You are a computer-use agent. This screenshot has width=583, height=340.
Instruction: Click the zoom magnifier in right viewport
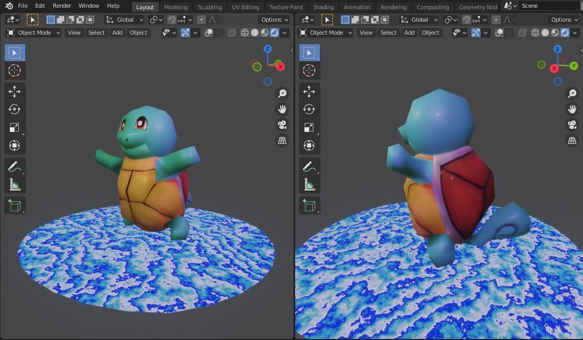pos(572,93)
